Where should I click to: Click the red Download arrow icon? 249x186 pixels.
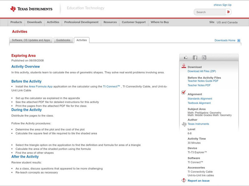coord(184,66)
